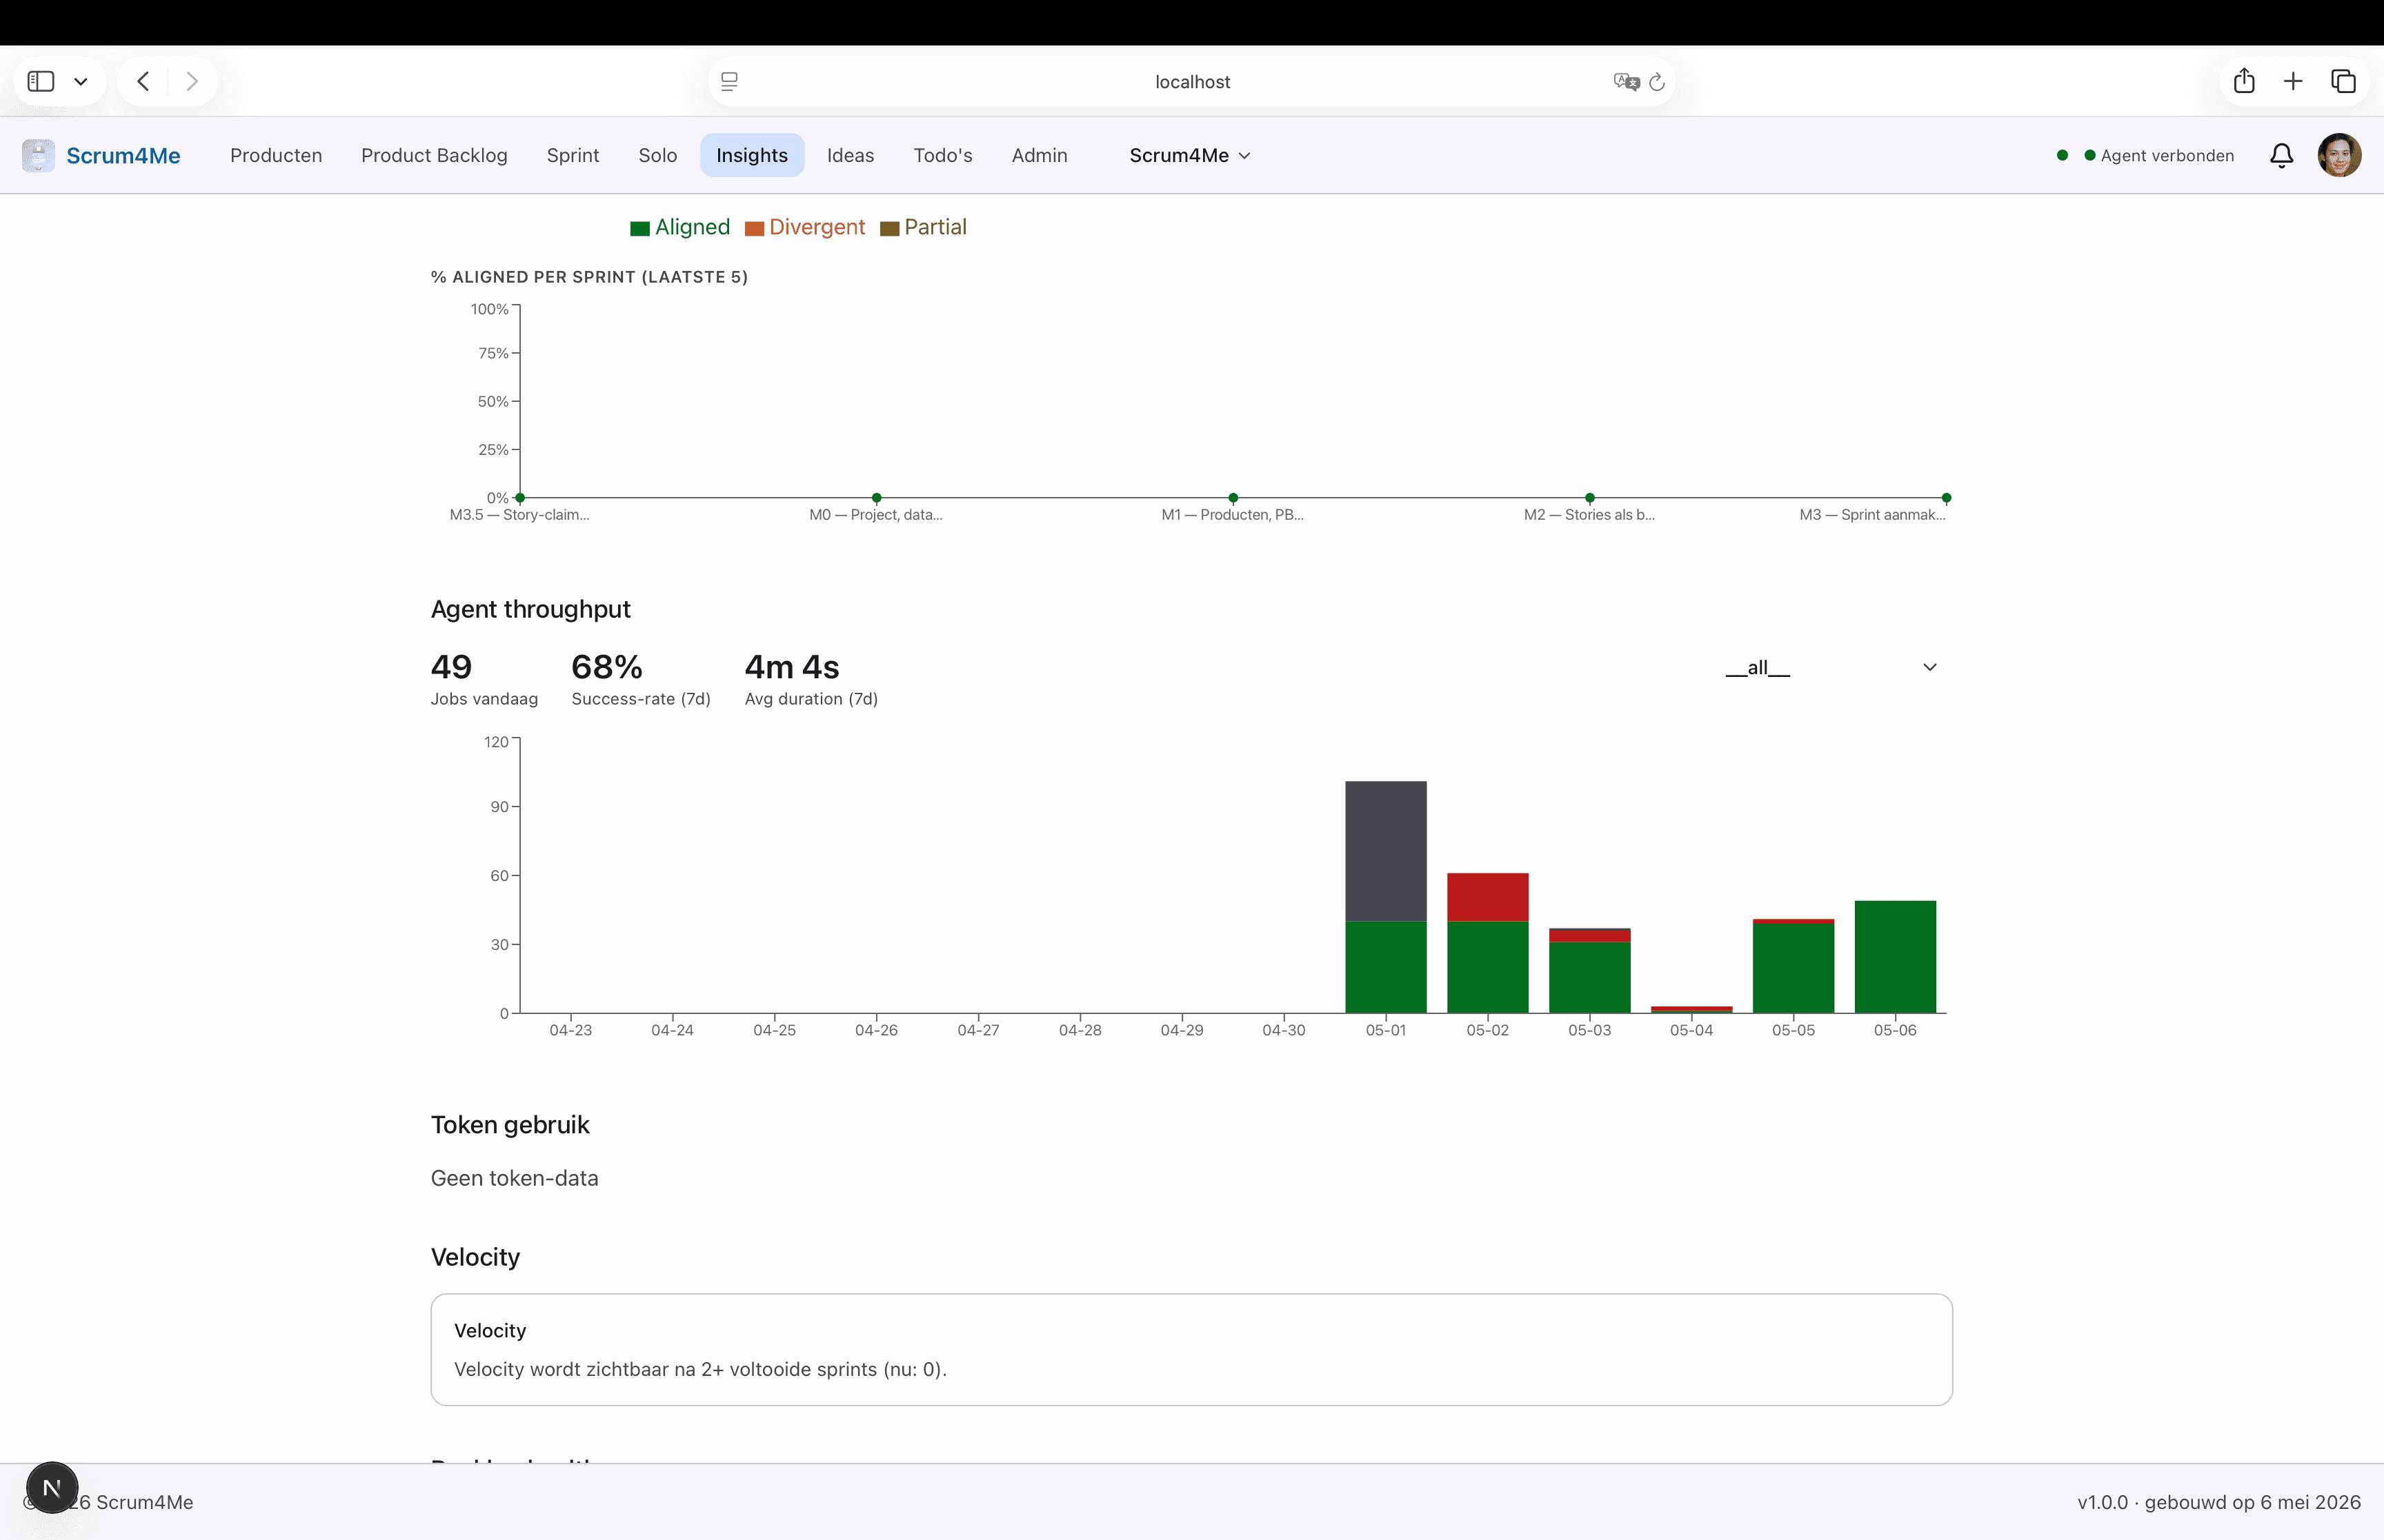The width and height of the screenshot is (2384, 1540).
Task: Click the '04-30' axis date label
Action: pos(1284,1030)
